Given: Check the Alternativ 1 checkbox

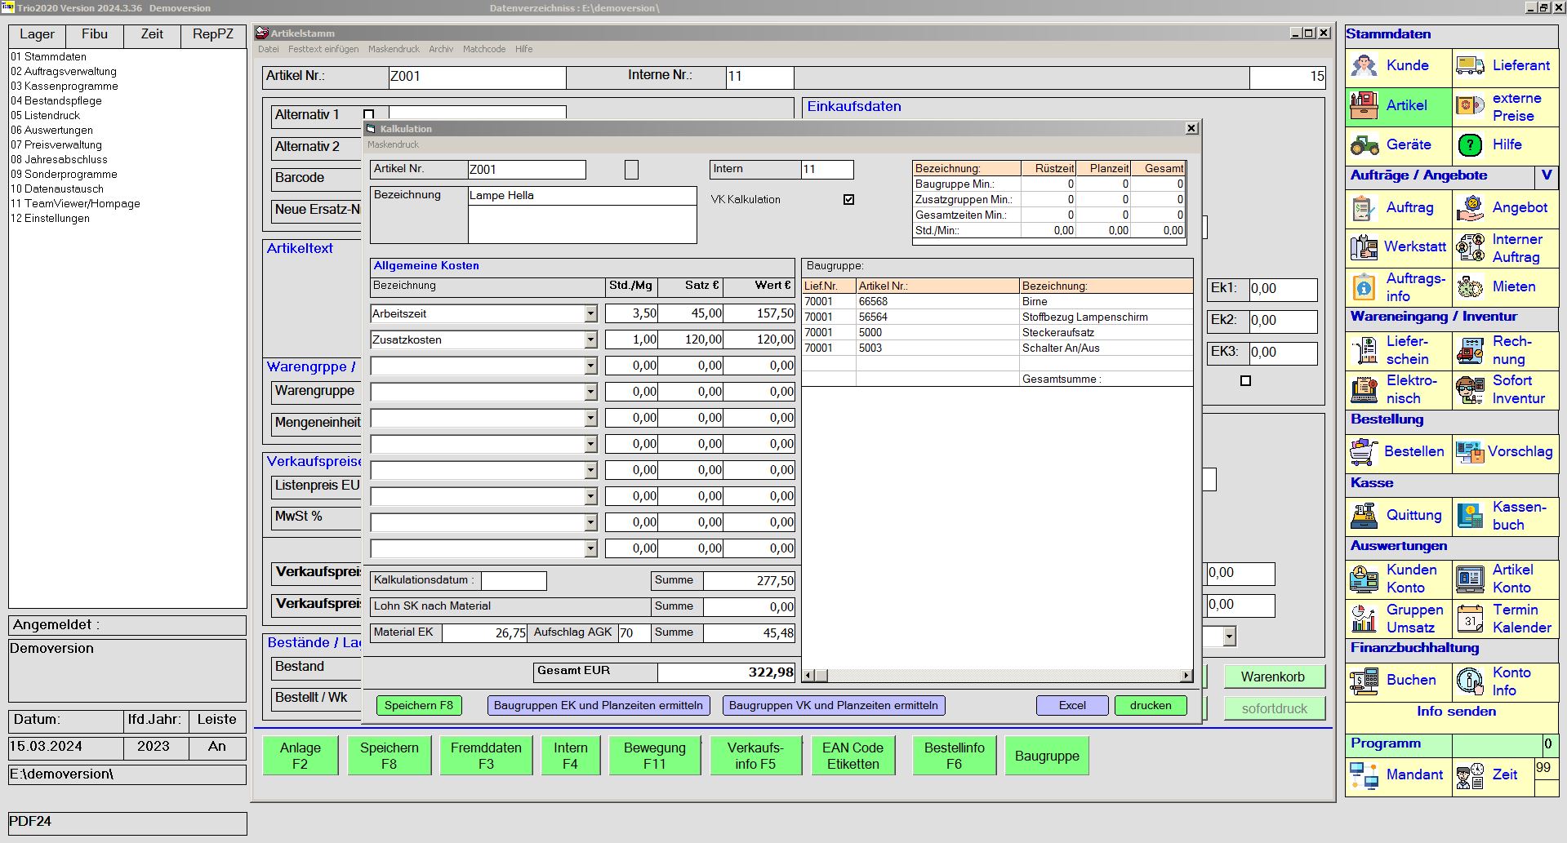Looking at the screenshot, I should pos(368,115).
